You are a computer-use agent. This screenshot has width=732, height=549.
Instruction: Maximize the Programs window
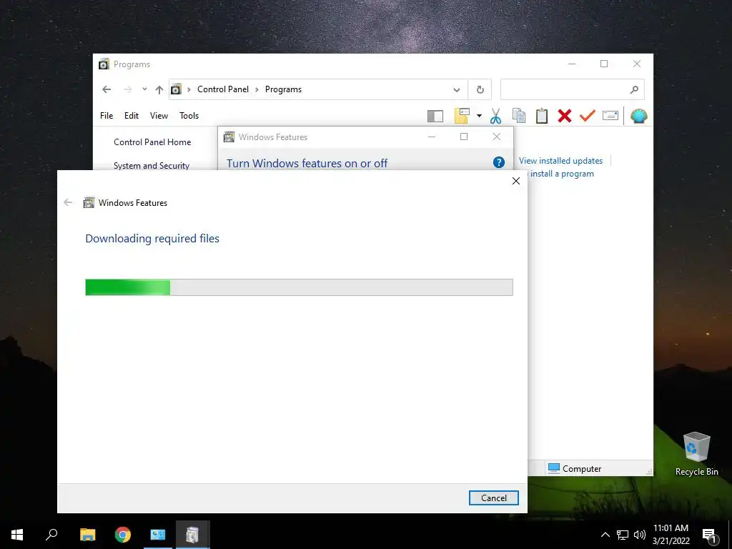pos(604,64)
